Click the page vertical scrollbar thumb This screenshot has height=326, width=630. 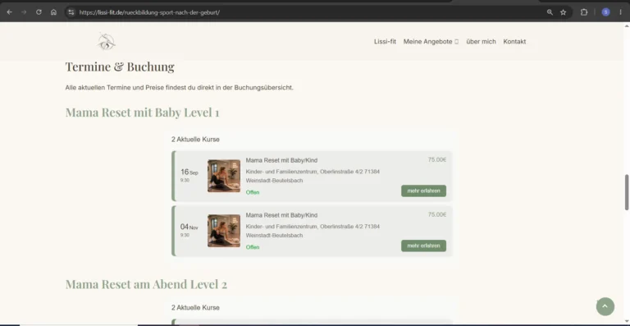click(627, 192)
